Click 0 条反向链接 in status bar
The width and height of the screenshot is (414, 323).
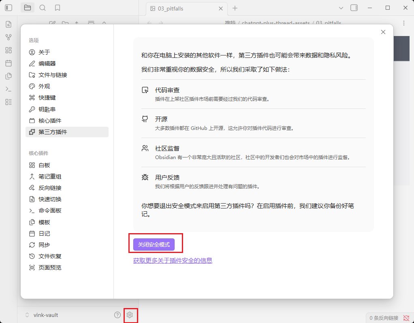(x=384, y=318)
